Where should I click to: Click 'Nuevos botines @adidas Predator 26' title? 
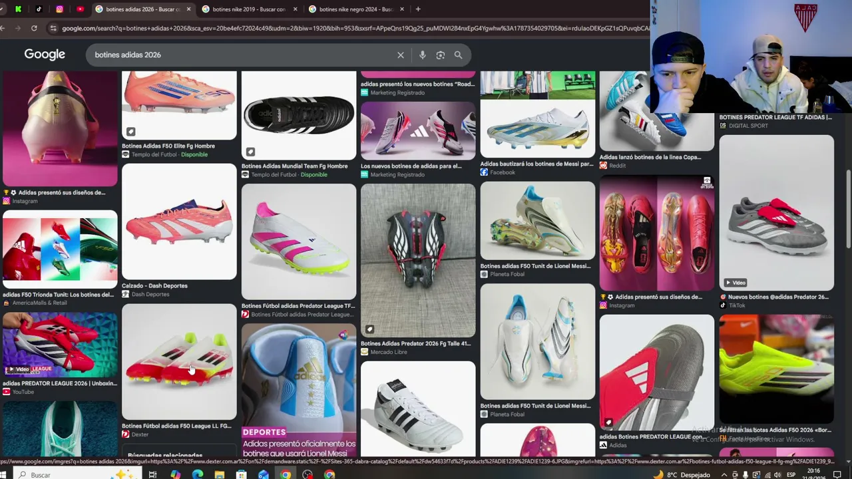pos(778,297)
